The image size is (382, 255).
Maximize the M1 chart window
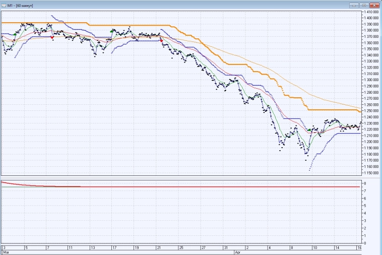pos(365,4)
